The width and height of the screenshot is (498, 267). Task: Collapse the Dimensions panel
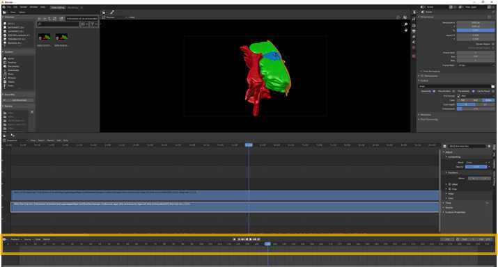pyautogui.click(x=428, y=17)
